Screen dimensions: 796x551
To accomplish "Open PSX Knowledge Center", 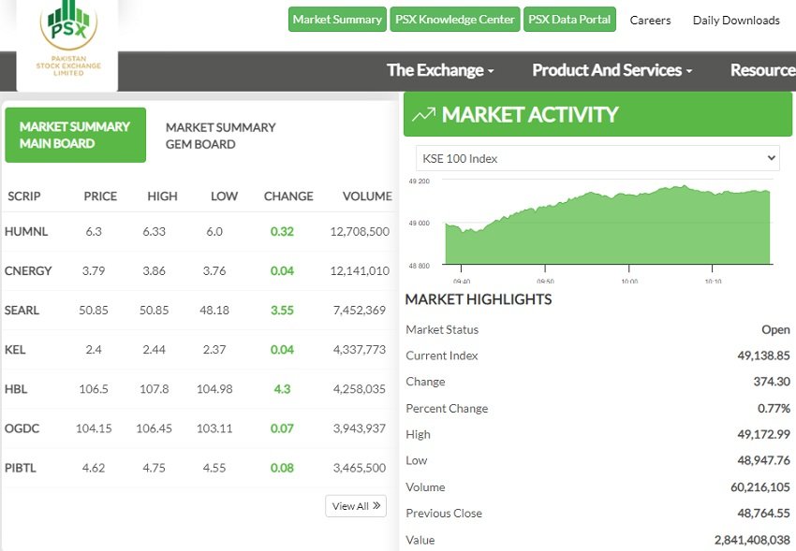I will pos(454,20).
